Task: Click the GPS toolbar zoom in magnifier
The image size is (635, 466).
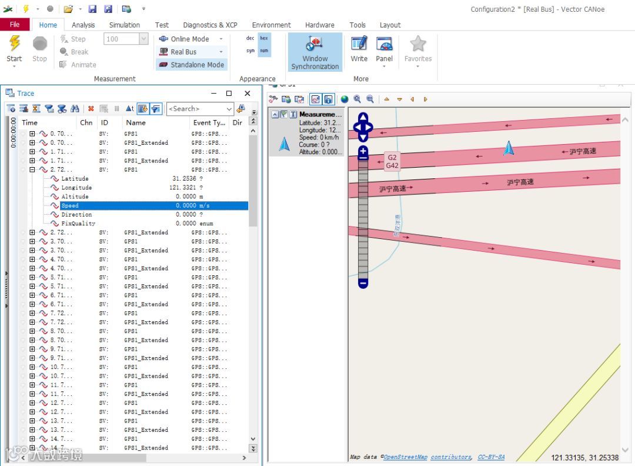Action: 357,99
